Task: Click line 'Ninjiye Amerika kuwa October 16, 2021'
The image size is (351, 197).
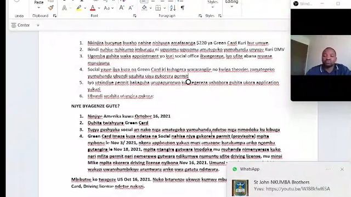Action: [x=129, y=116]
